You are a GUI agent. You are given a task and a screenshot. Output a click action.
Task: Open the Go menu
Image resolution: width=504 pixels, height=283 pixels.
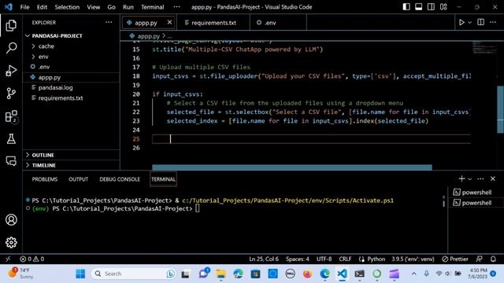point(111,7)
